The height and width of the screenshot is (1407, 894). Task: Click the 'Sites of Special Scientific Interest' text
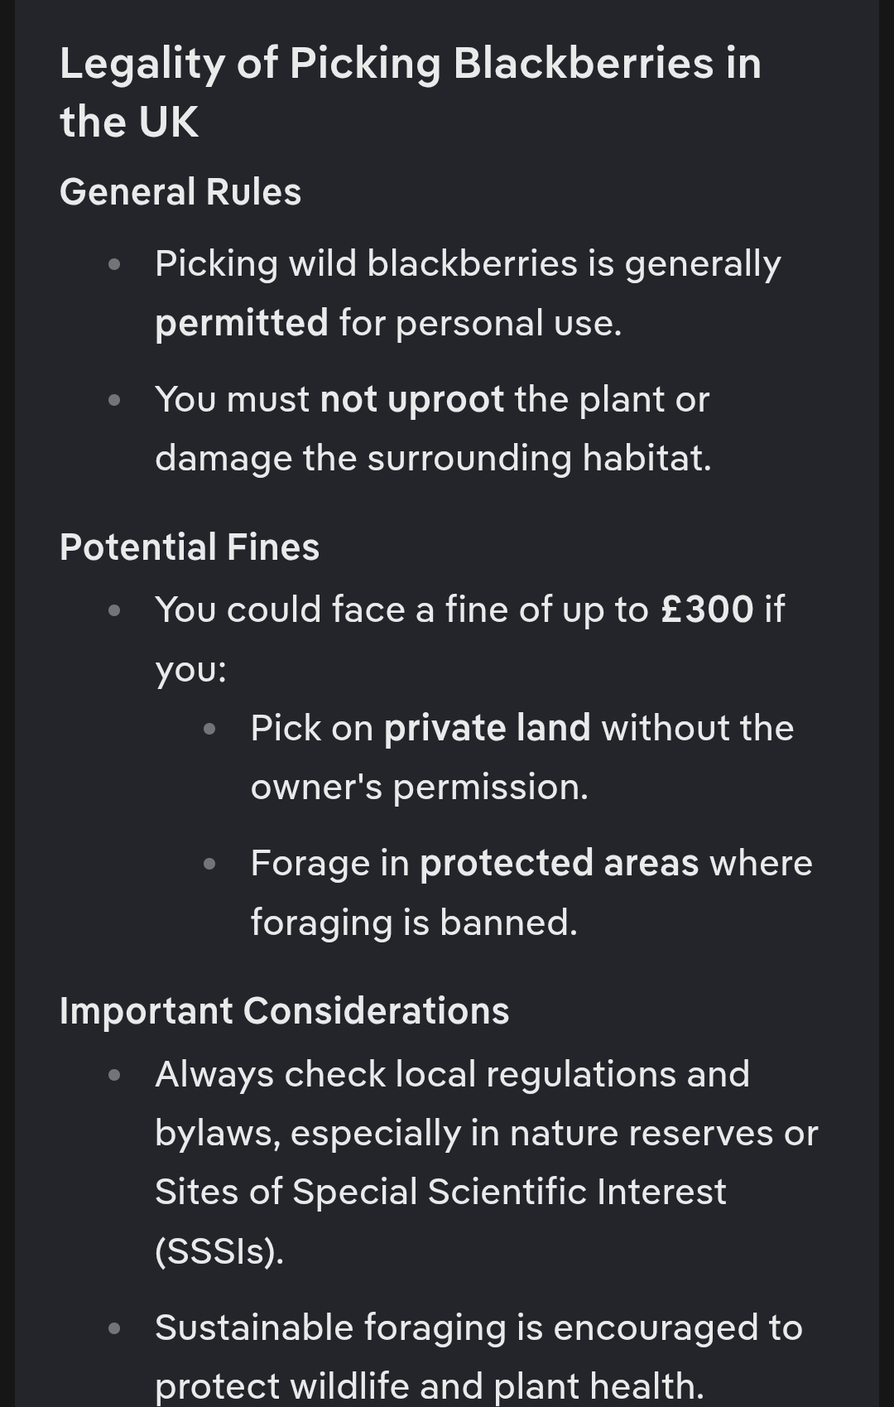click(x=440, y=1192)
